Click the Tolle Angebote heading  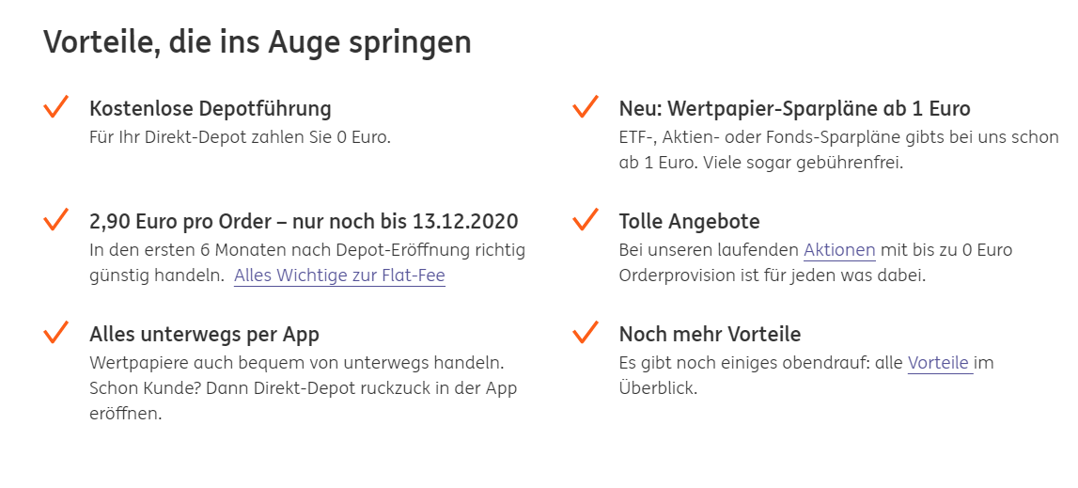pyautogui.click(x=689, y=222)
